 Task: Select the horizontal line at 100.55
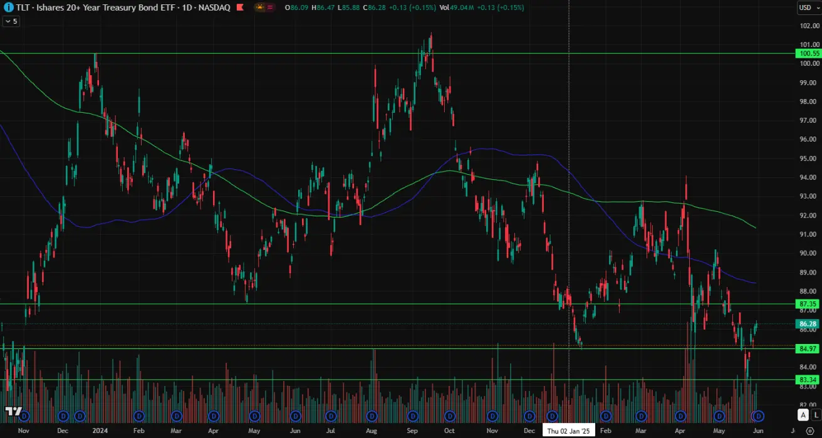coord(398,53)
